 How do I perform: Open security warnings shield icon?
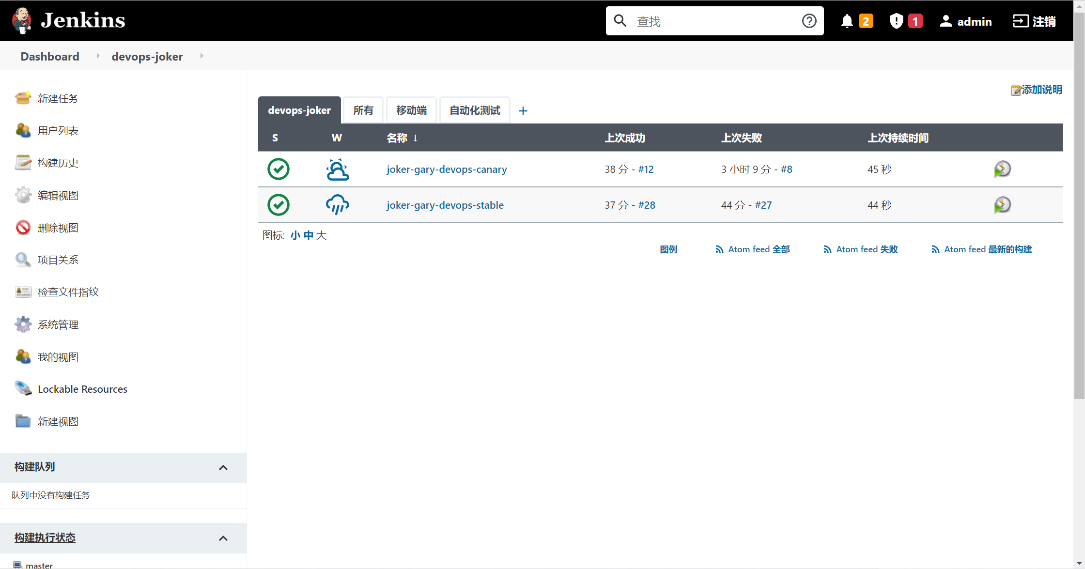point(897,21)
